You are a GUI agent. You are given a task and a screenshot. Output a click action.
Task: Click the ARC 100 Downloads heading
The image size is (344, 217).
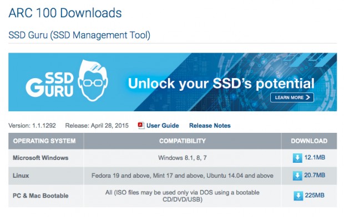(65, 13)
